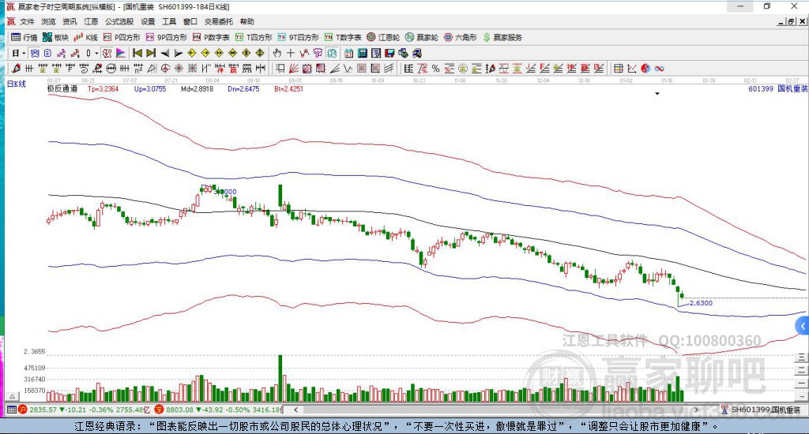This screenshot has width=809, height=434.
Task: Click the zigzag wave line tool
Action: tap(348, 69)
